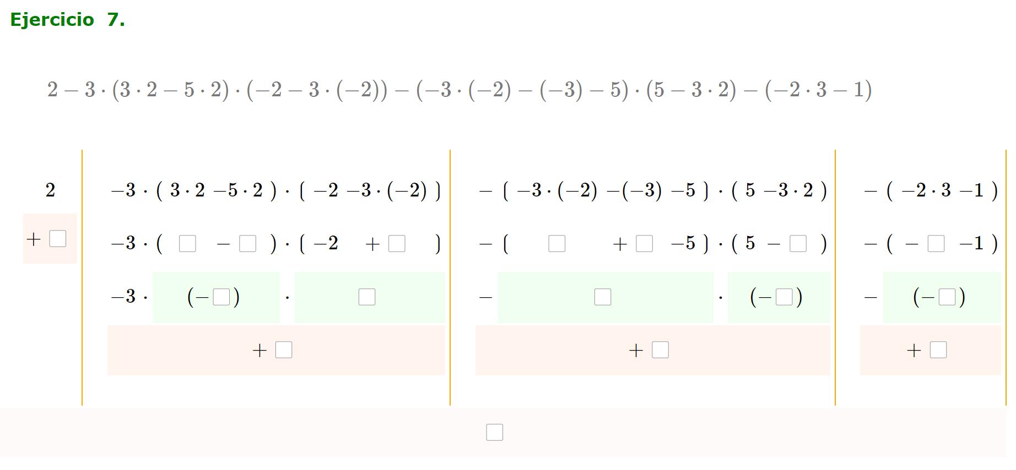Click the -(-2·3-1) term in first row
Image resolution: width=1016 pixels, height=470 pixels.
pyautogui.click(x=931, y=190)
